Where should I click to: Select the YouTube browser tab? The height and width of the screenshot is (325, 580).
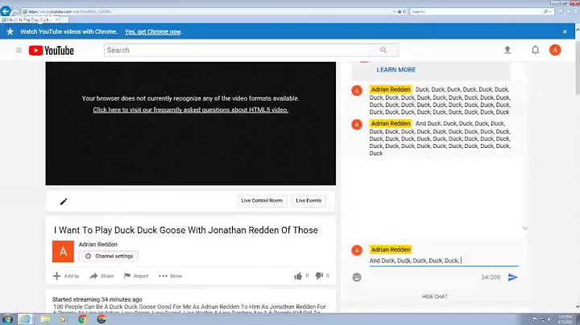click(30, 19)
